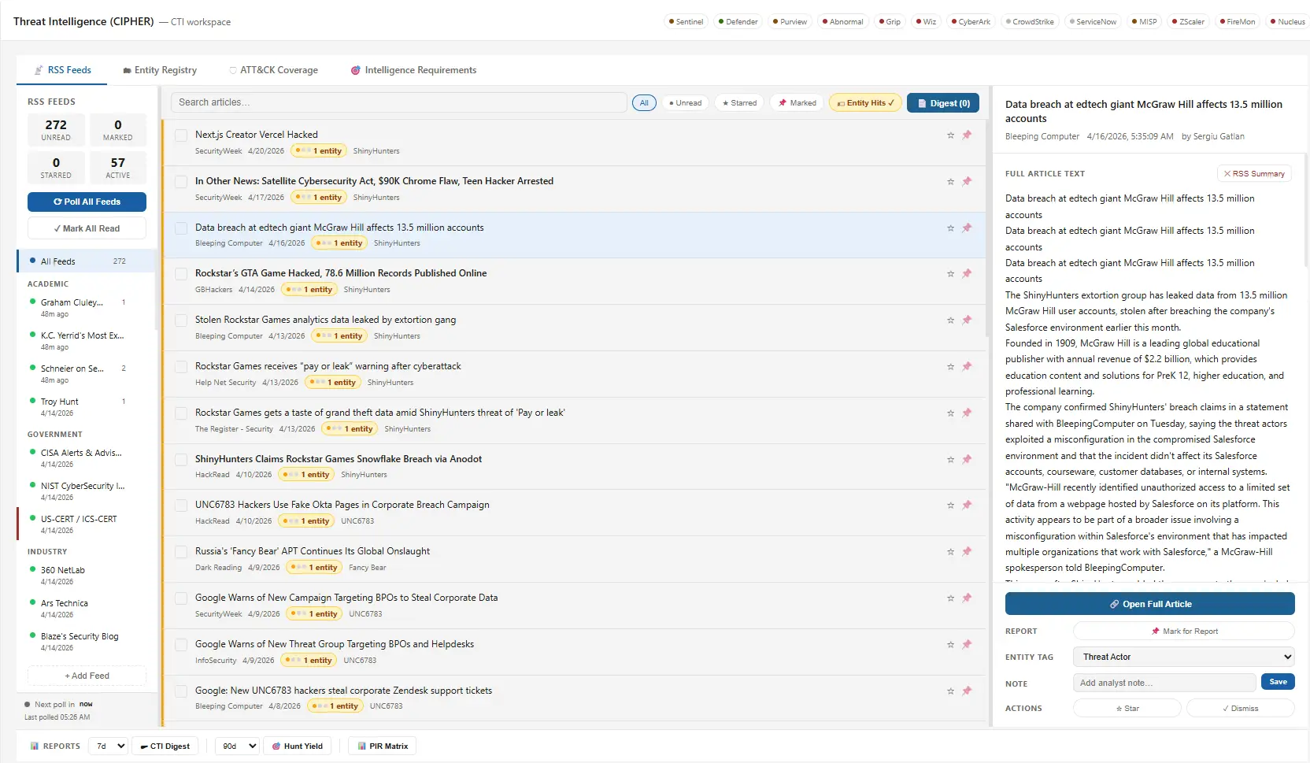The image size is (1310, 763).
Task: Tick the checkbox for Rockstar 'pay or leak' warning
Action: click(x=181, y=367)
